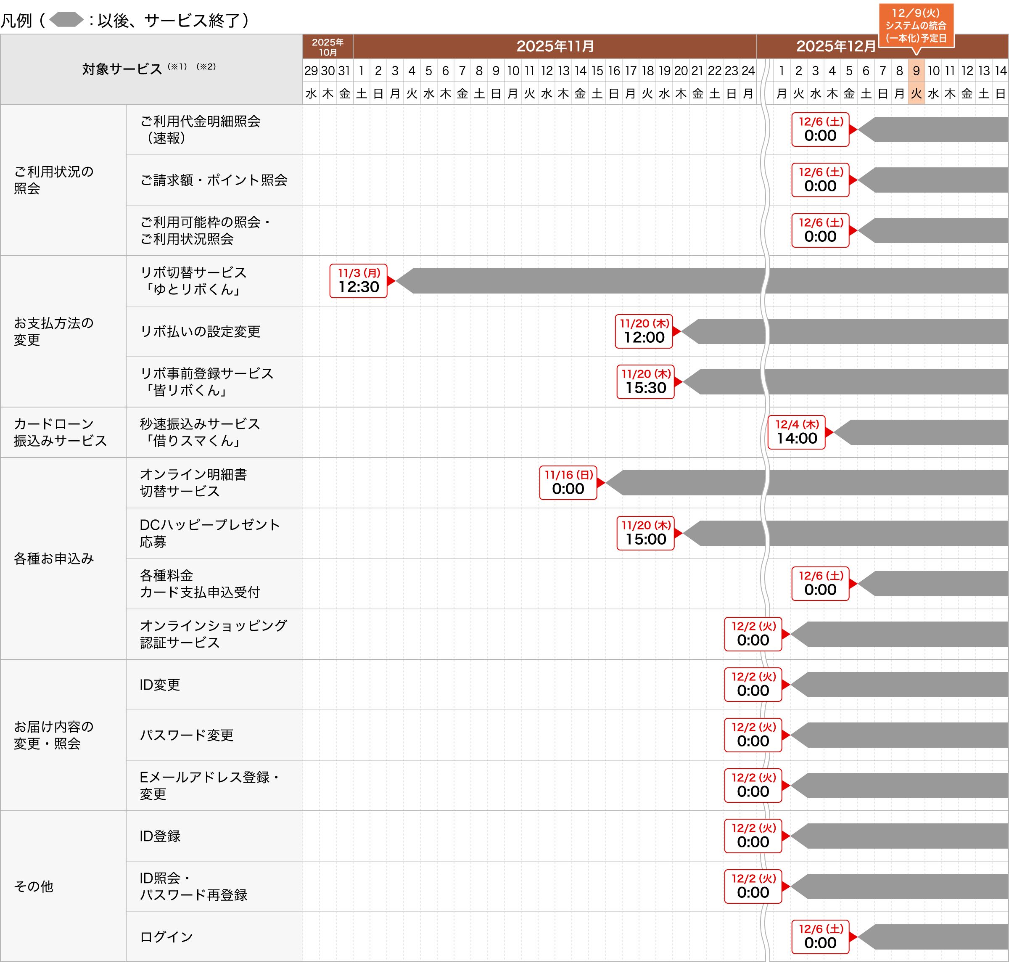Click the 11/16 0:00 end-time marker
The image size is (1009, 963).
click(568, 482)
